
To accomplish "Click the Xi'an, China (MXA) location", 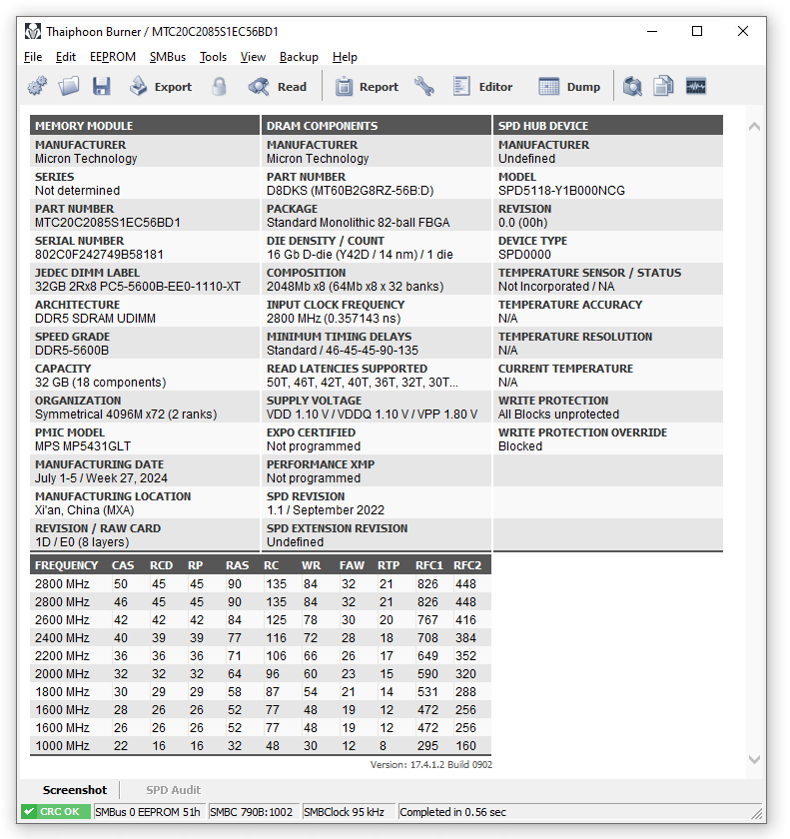I will [85, 510].
